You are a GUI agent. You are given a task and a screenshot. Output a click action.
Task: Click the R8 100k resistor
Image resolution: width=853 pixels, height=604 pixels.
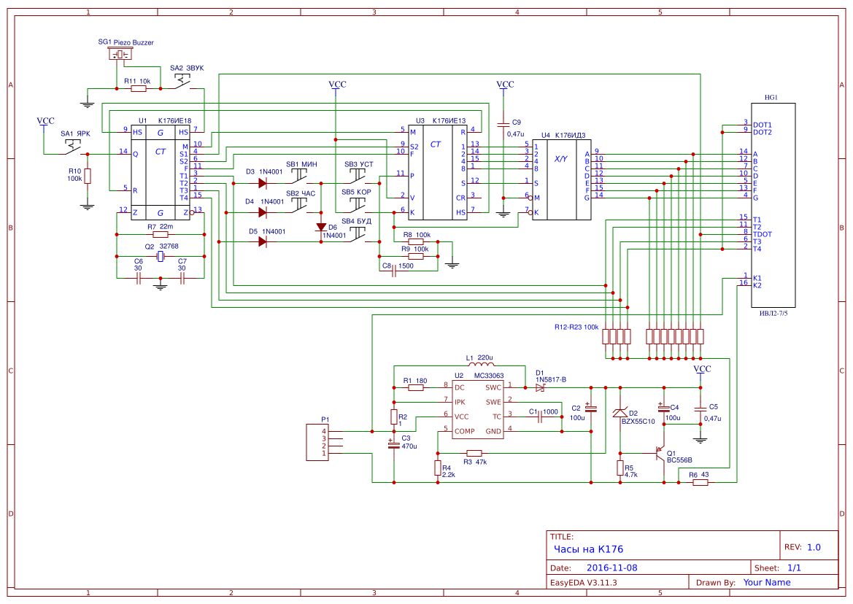coord(416,242)
